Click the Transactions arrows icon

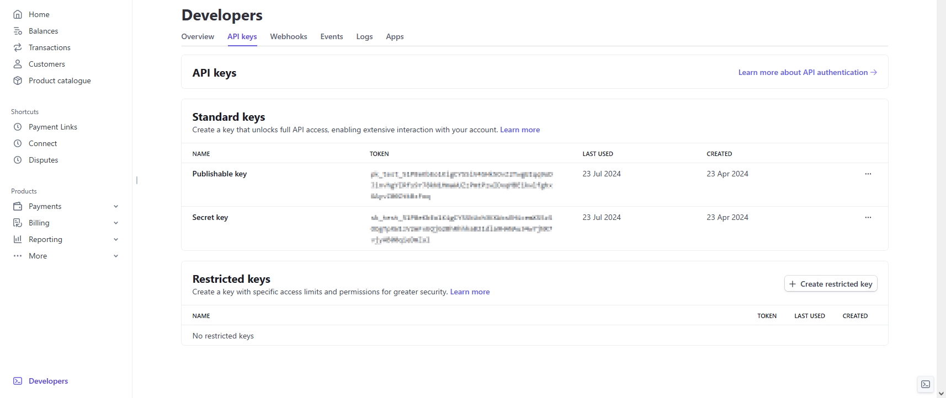18,47
